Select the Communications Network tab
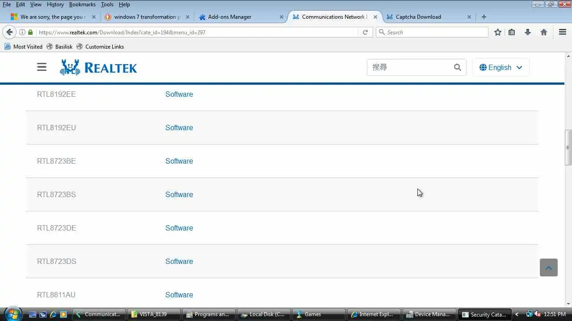Viewport: 572px width, 321px height. coord(334,17)
